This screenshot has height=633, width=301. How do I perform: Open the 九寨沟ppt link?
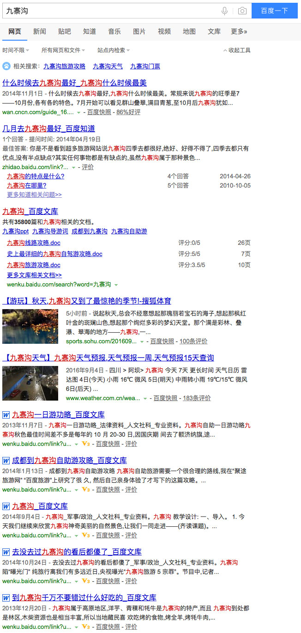[x=15, y=231]
